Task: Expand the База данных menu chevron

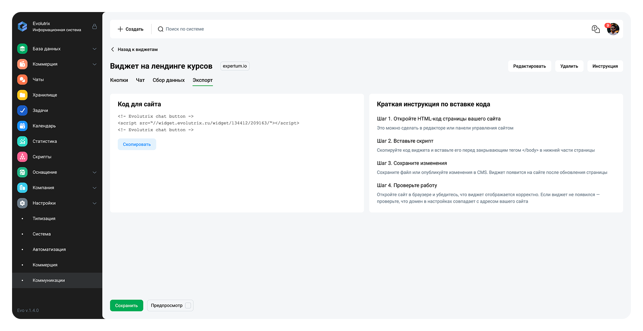Action: 94,49
